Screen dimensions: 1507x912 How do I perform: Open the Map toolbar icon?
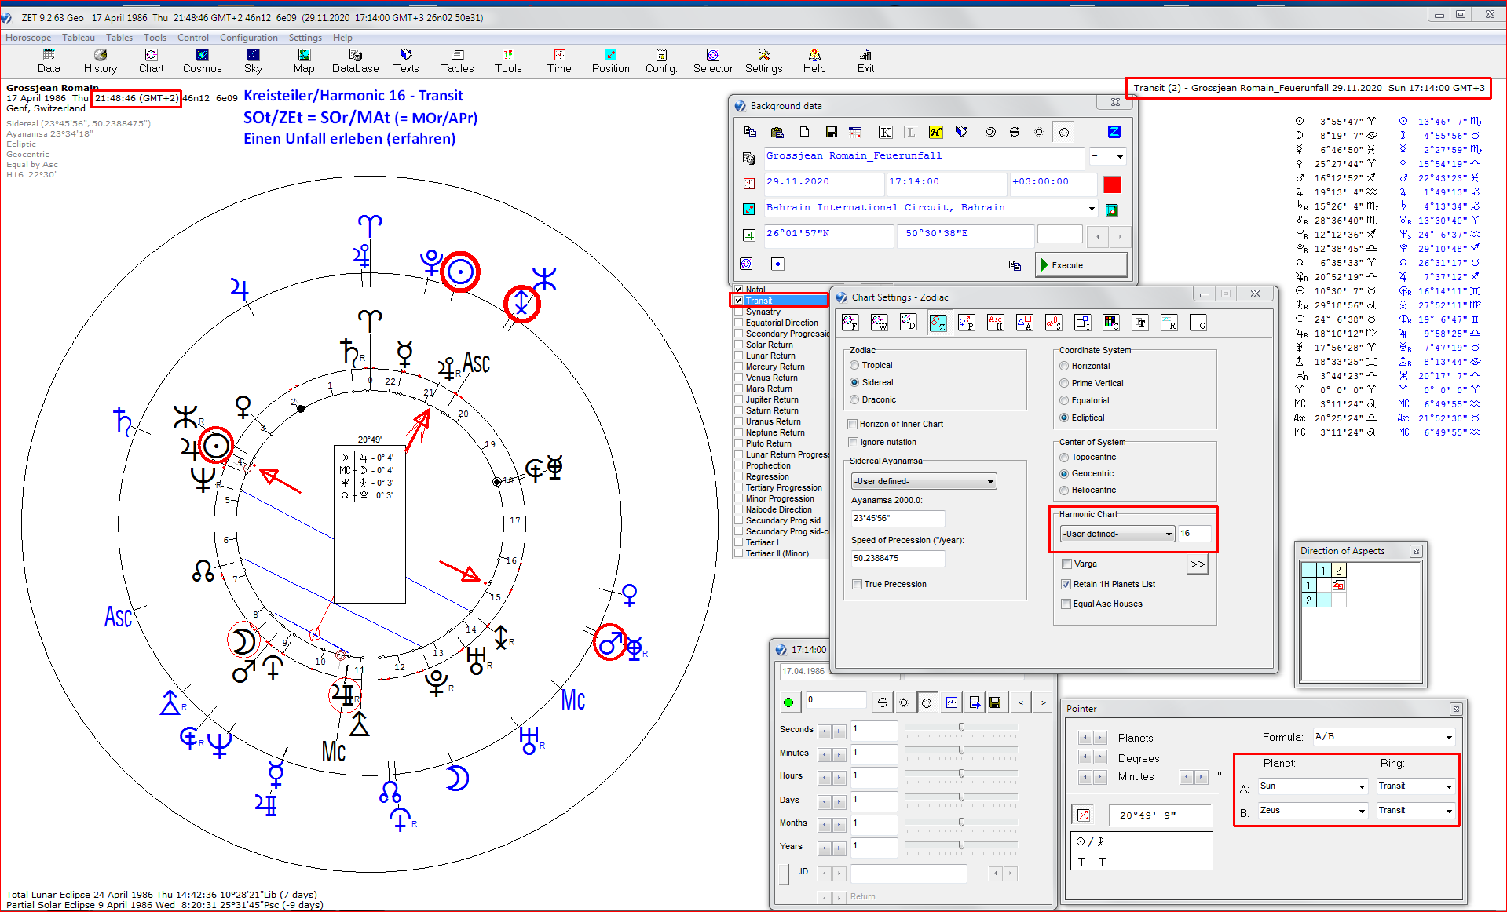tap(304, 61)
